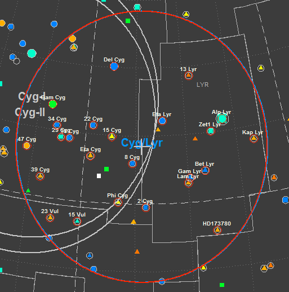Screen dimensions: 289x292
Task: Click the Zet1 Lyr teal star marker
Action: click(211, 131)
